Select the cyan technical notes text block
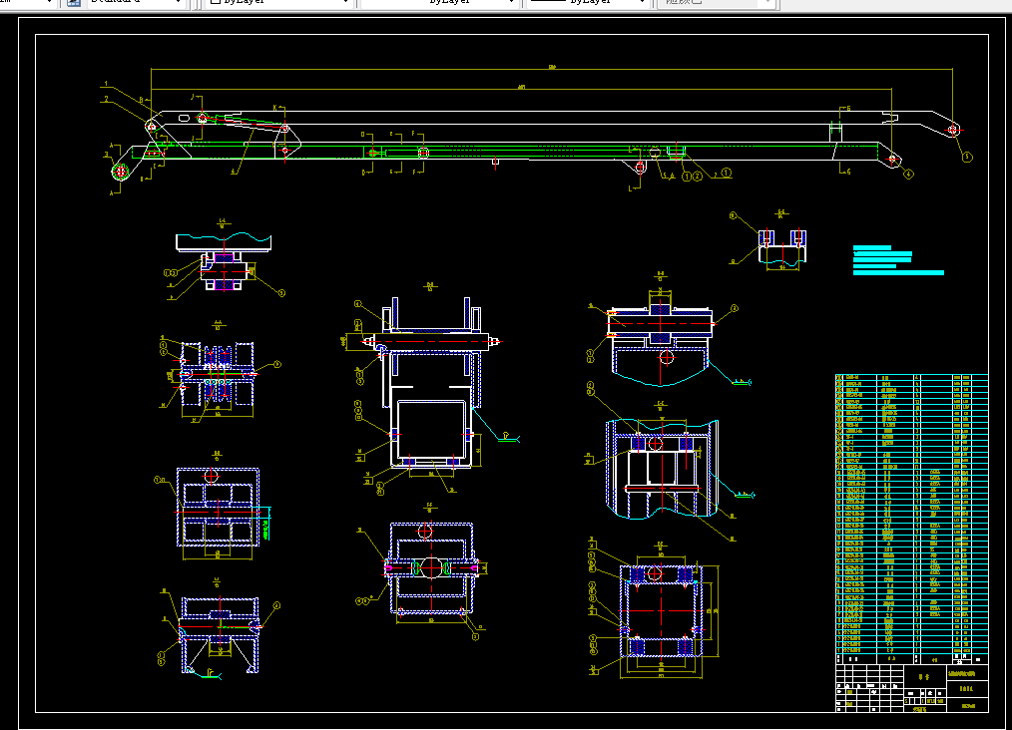 (x=898, y=260)
